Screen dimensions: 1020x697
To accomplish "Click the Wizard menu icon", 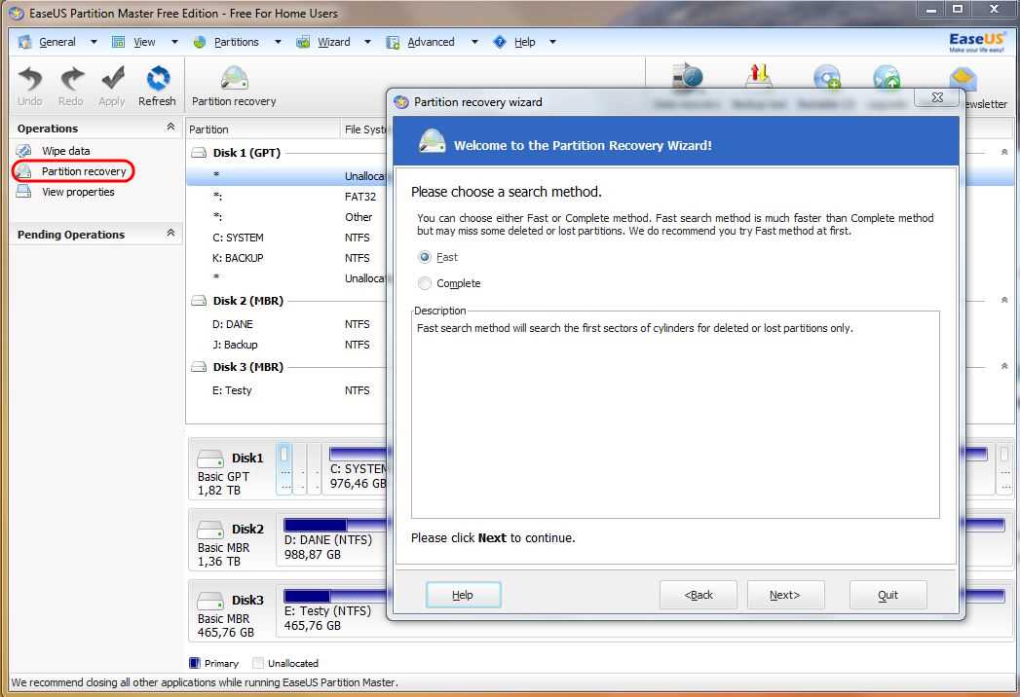I will tap(302, 42).
